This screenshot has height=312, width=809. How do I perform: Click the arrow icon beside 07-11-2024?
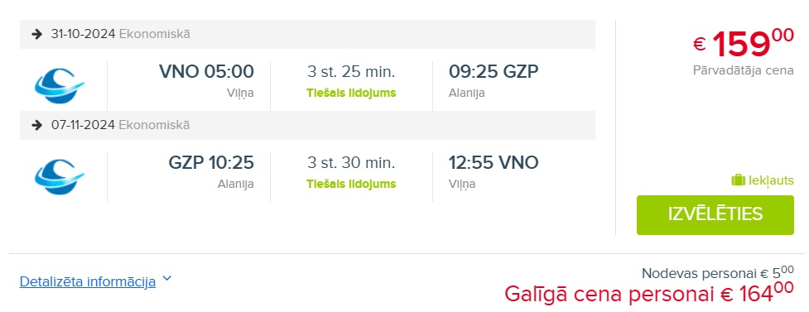point(36,125)
